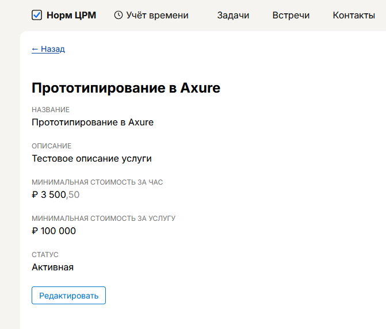Click the text Тестовое описание услуги
This screenshot has width=386, height=329.
91,158
